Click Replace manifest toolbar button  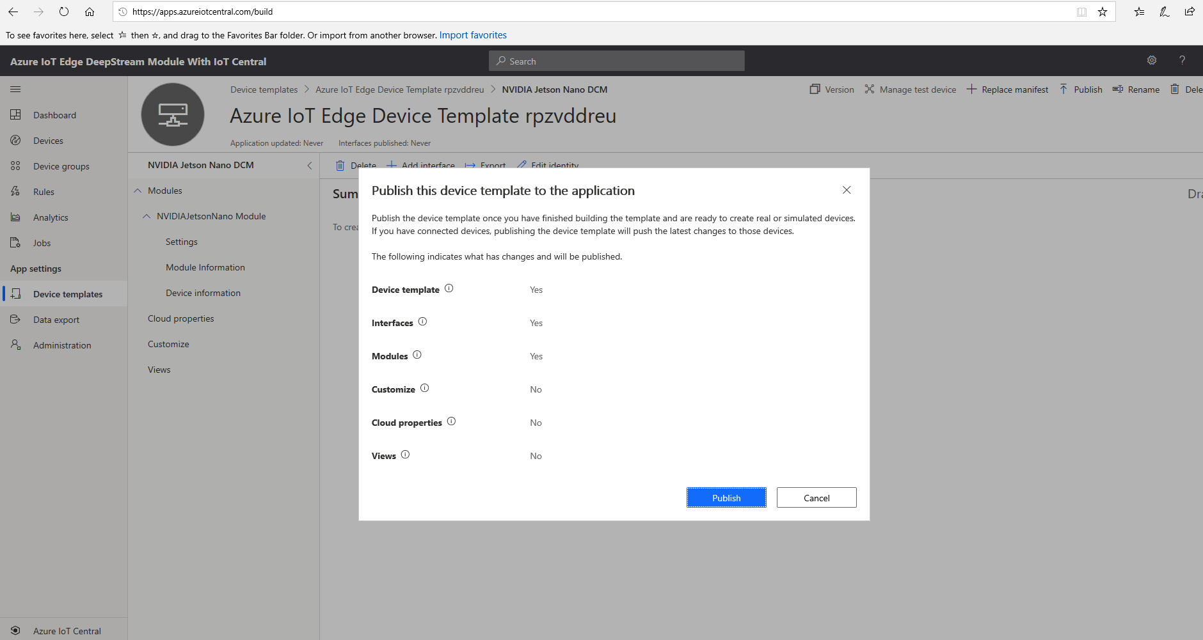coord(1007,90)
